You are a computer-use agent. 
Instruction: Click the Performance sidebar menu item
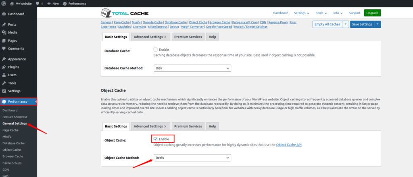tap(19, 102)
